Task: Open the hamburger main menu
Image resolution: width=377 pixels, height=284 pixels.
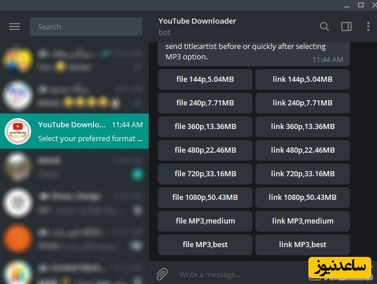Action: click(14, 26)
